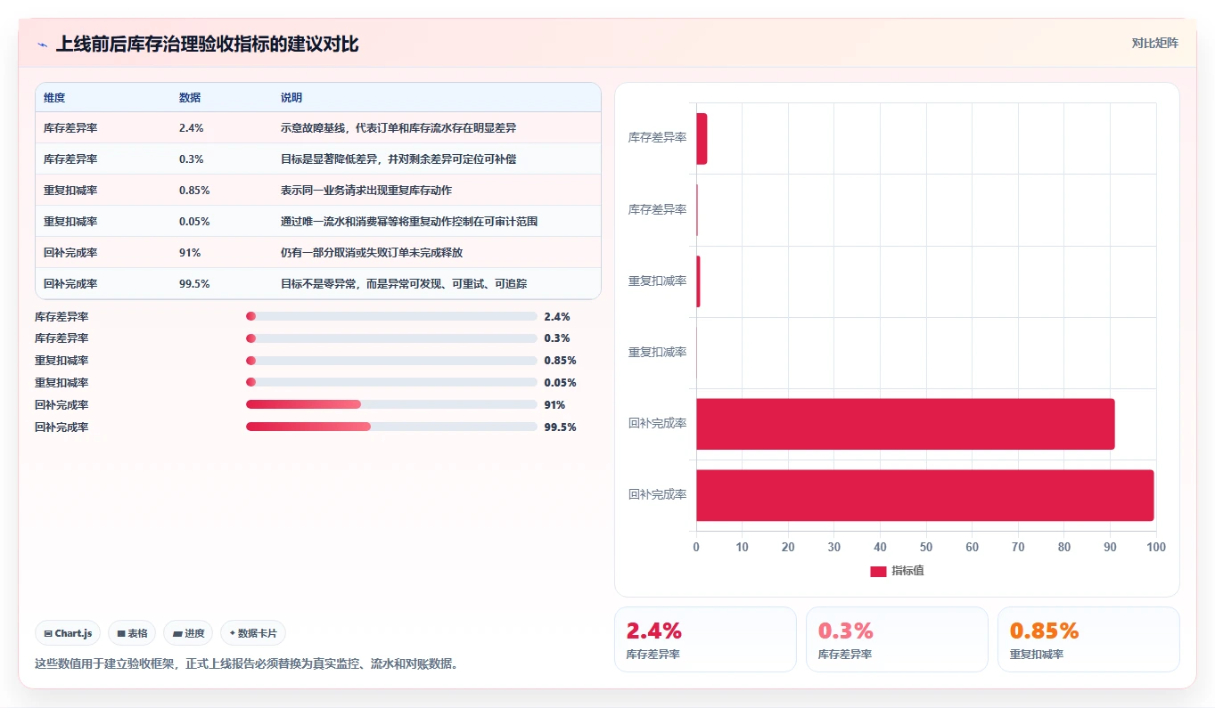Click the 对比矩阵 label in the header
The image size is (1215, 708).
coord(1154,43)
